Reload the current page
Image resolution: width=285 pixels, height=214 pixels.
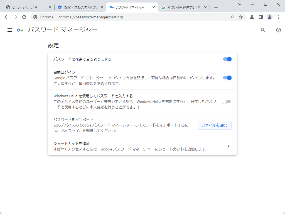(x=24, y=17)
